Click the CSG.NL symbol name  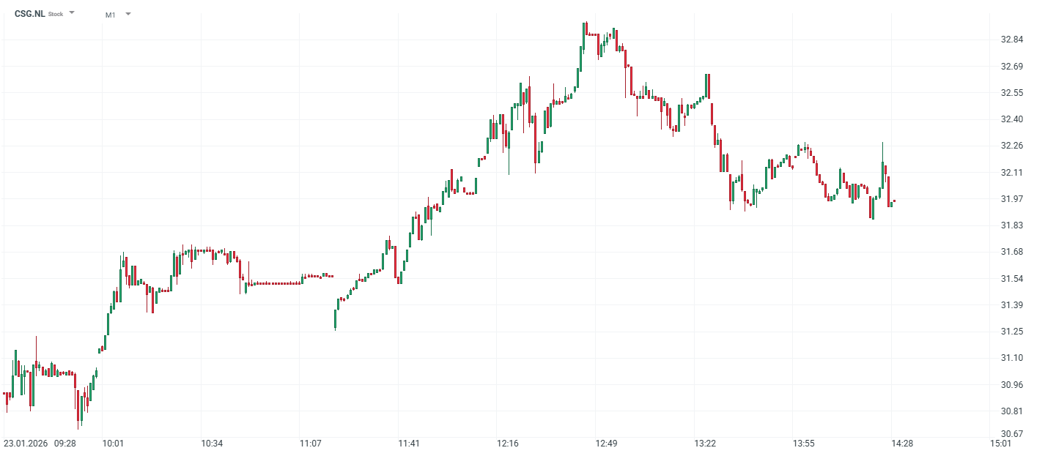30,14
